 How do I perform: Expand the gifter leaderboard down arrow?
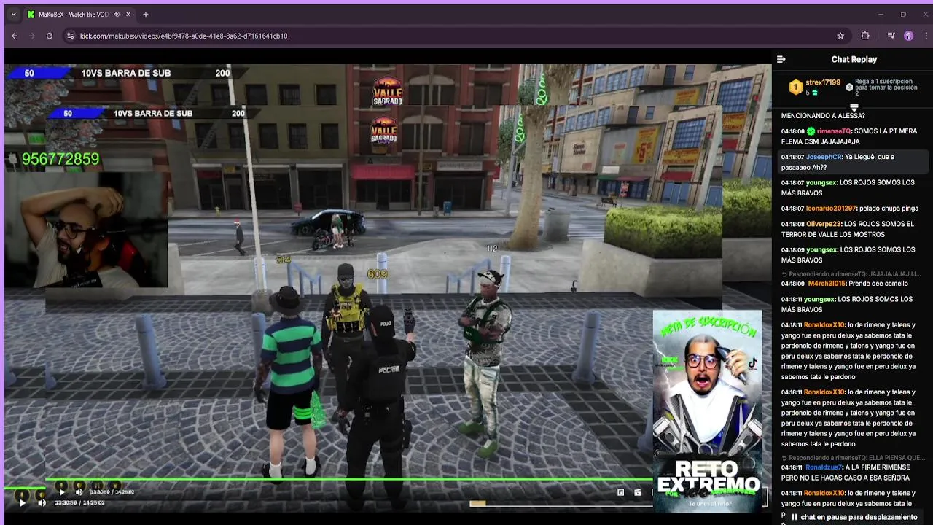[x=854, y=107]
